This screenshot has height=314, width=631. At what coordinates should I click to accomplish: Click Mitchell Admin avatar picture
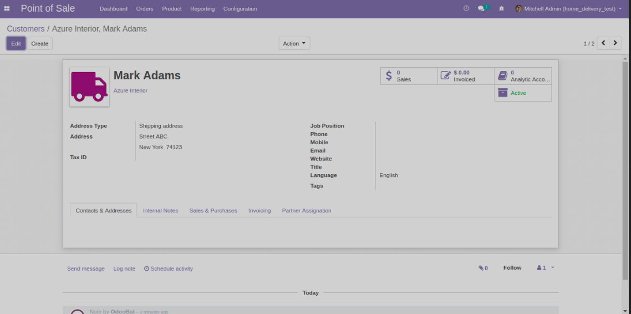pyautogui.click(x=519, y=8)
